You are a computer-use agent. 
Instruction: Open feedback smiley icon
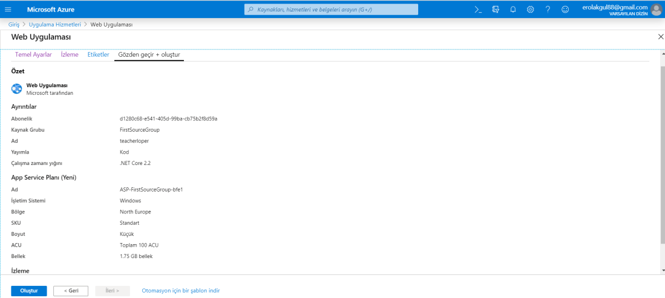click(x=565, y=9)
